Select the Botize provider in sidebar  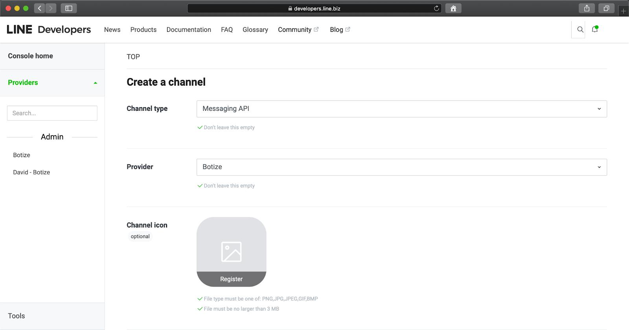[22, 155]
